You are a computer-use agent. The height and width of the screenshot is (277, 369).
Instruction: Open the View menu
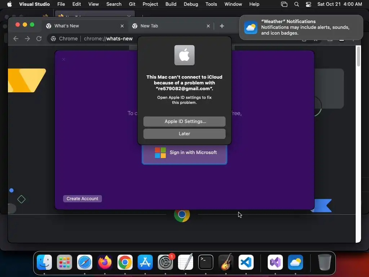pos(93,4)
